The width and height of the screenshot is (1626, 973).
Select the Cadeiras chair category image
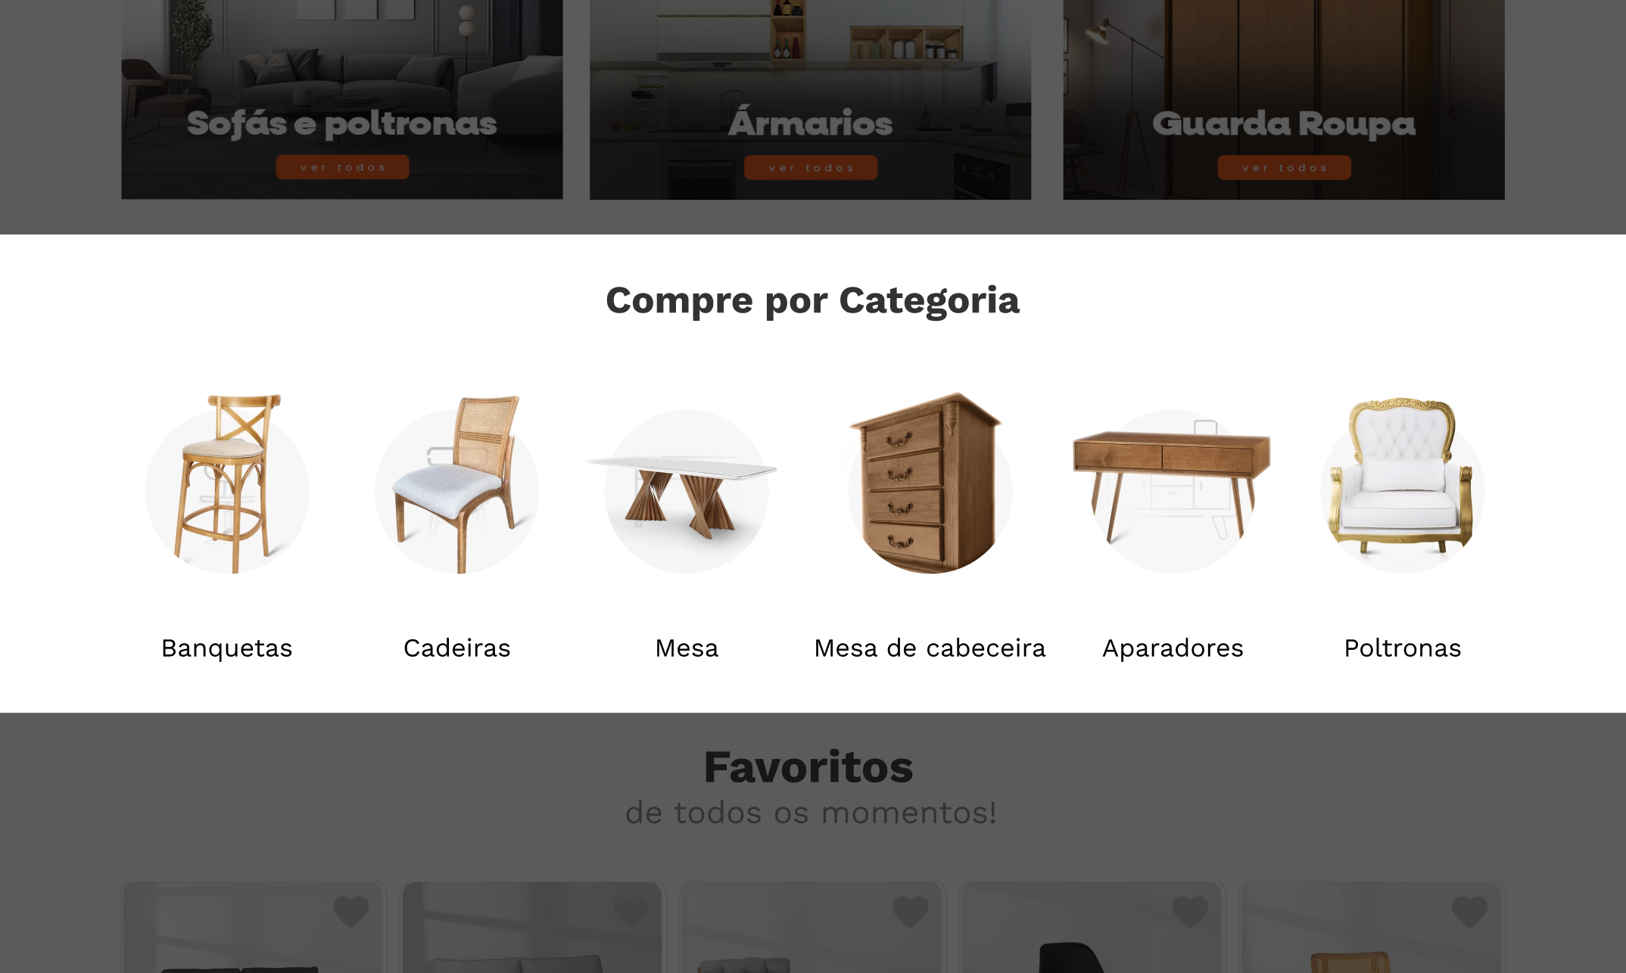point(456,483)
